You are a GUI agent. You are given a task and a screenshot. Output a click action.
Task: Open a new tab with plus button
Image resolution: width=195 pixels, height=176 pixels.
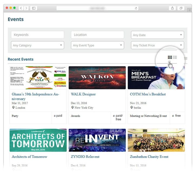[190, 10]
